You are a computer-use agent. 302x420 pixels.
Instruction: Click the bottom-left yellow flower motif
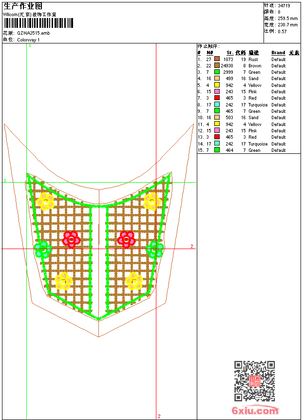tap(63, 281)
